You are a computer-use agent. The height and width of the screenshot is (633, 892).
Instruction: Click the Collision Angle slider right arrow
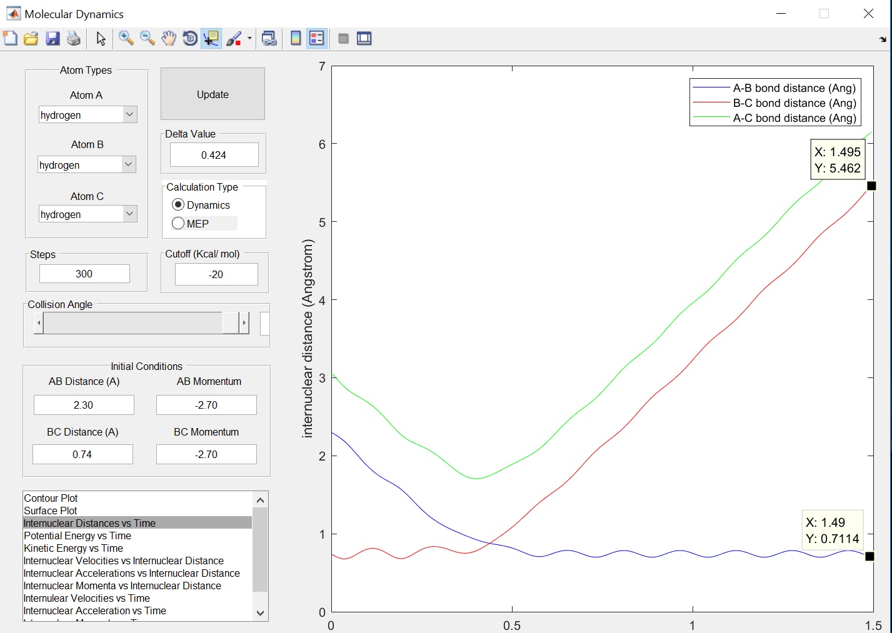click(244, 323)
